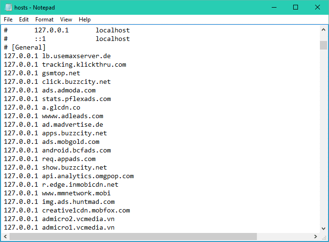Screen dimensions: 329x242
Task: Open the Help menu
Action: (85, 20)
